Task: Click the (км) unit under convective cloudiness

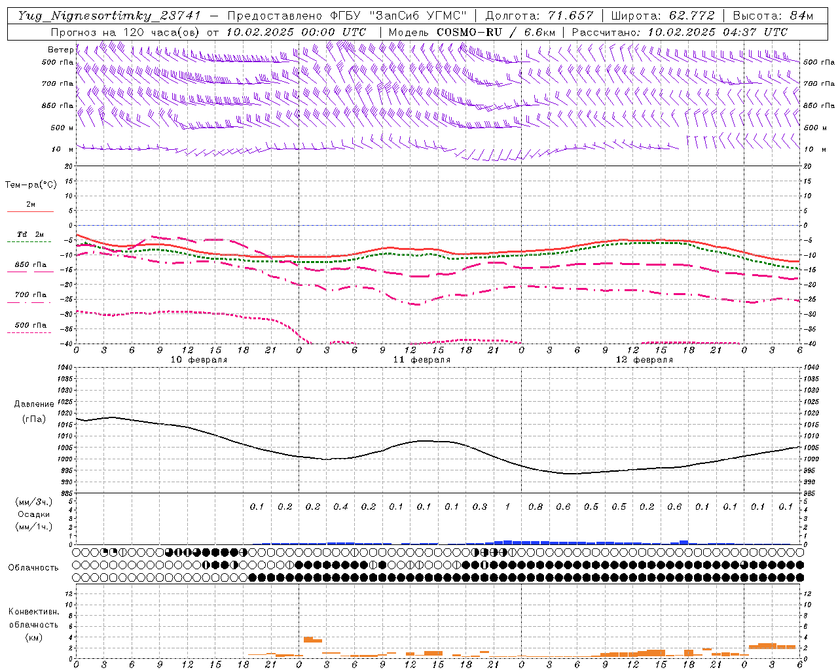Action: [33, 637]
